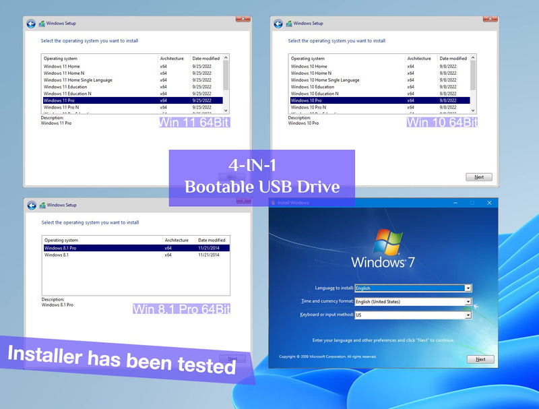Click the Windows 7 flag logo
The image size is (539, 409).
(x=388, y=242)
